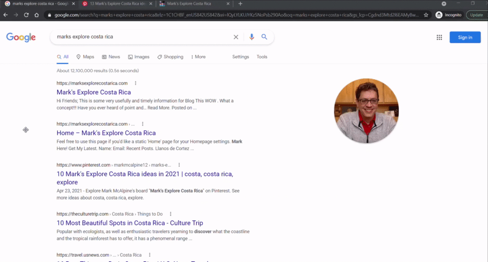
Task: Open the browser home page icon
Action: point(36,15)
